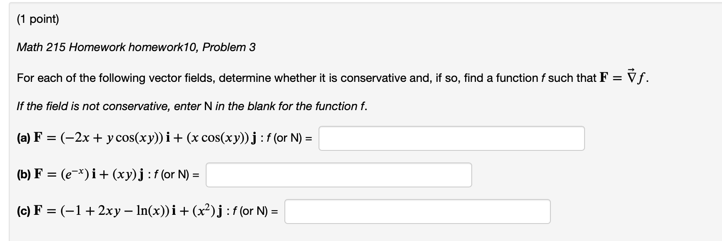Click the bold F in the instruction sentence
The image size is (722, 241).
[x=604, y=78]
